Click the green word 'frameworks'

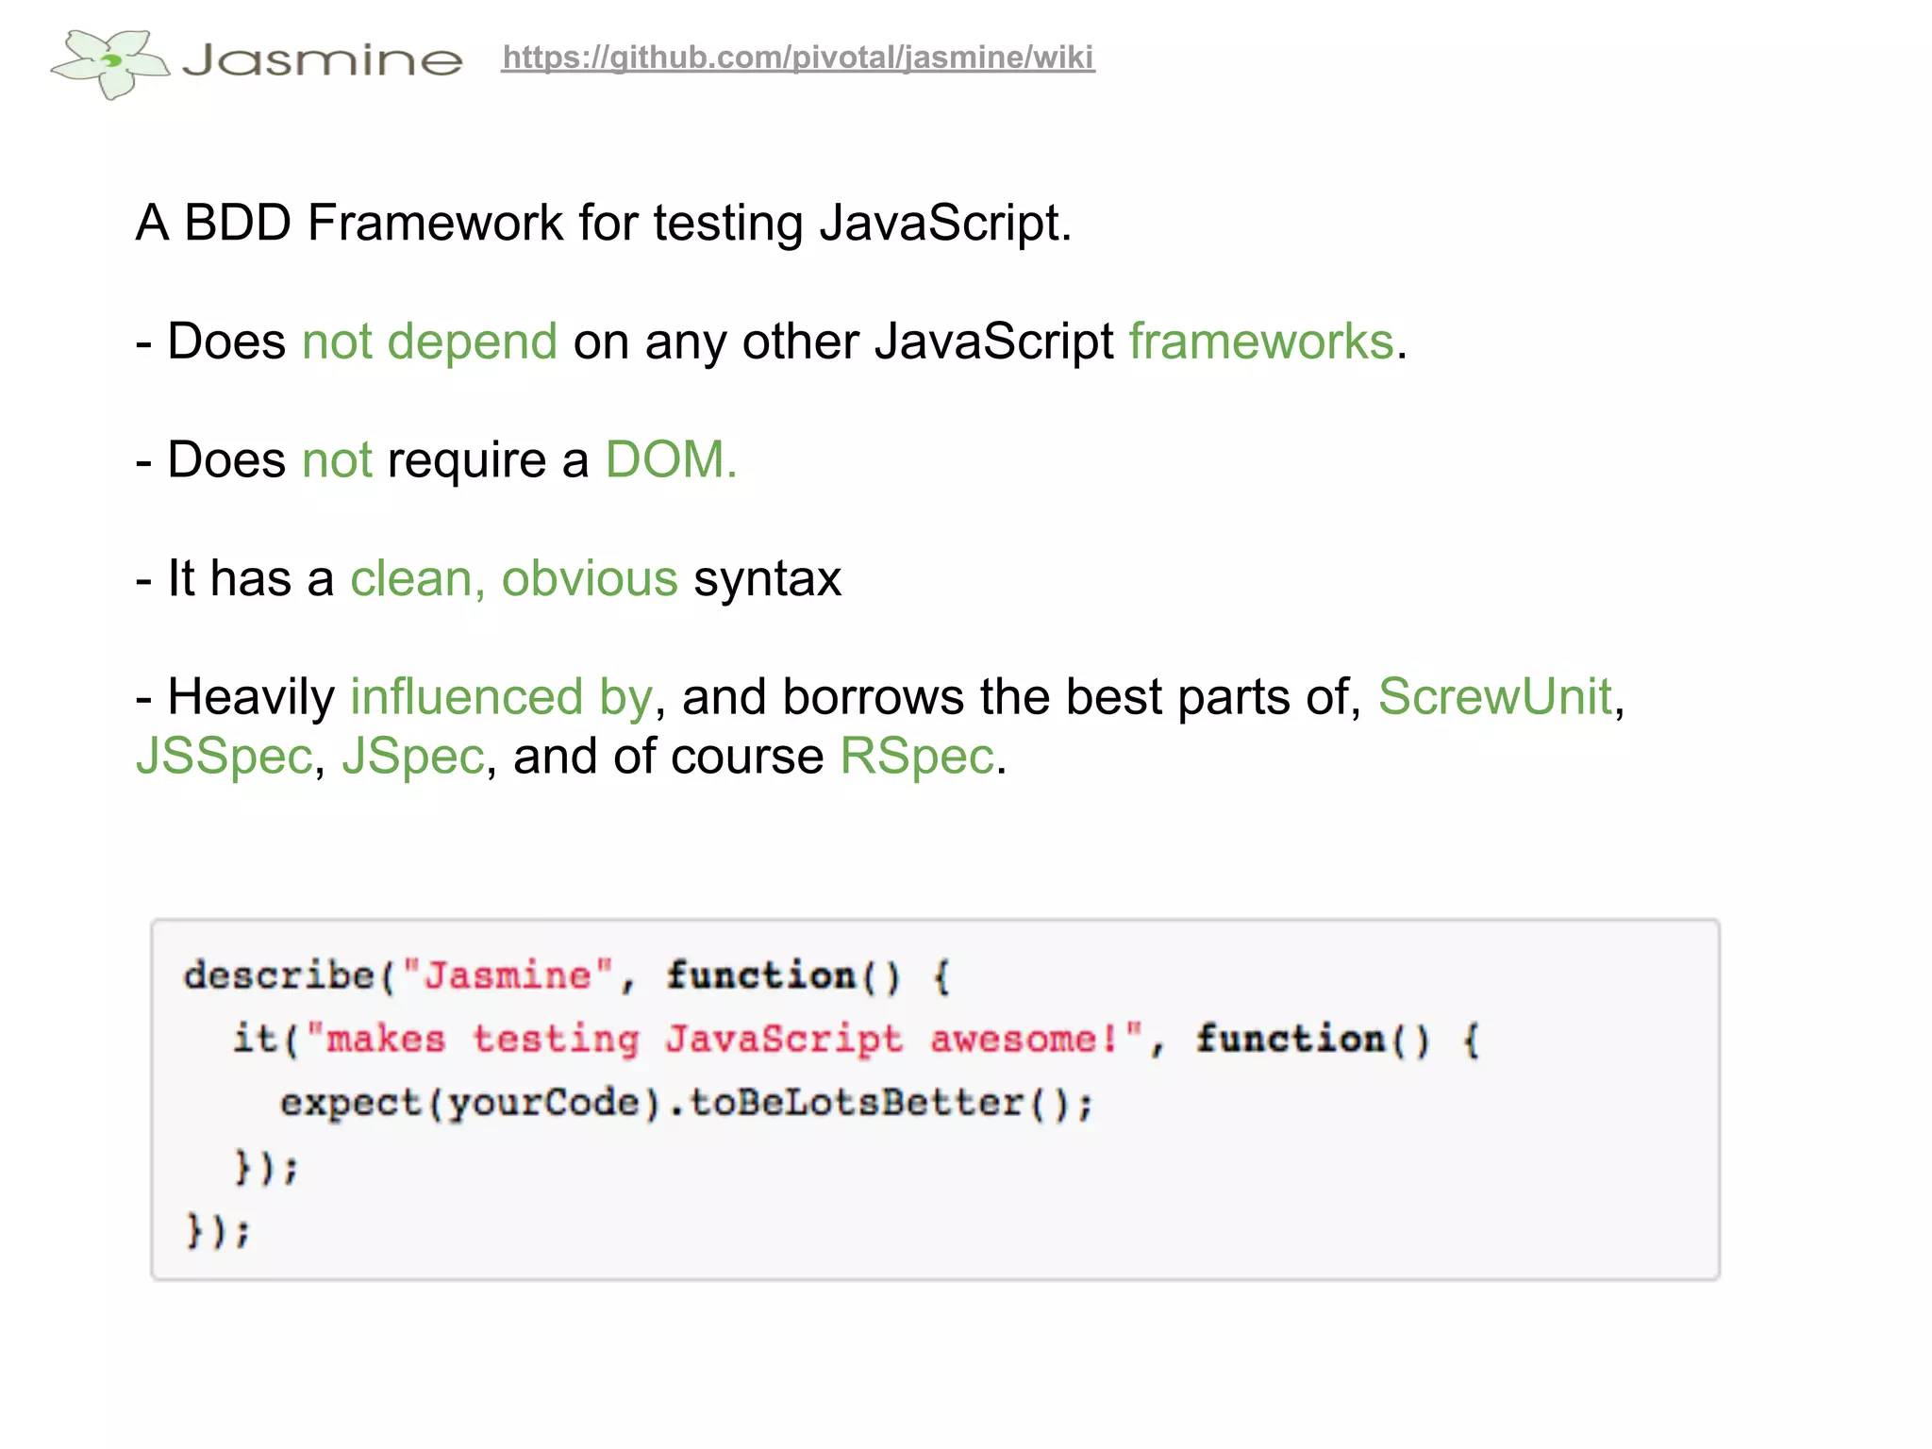pyautogui.click(x=1261, y=341)
